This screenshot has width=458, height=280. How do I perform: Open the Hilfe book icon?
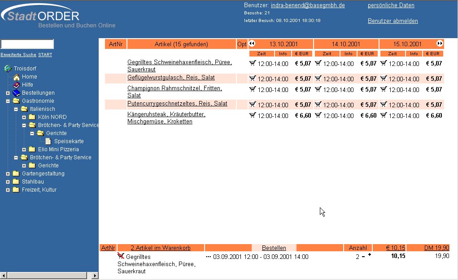tap(17, 85)
